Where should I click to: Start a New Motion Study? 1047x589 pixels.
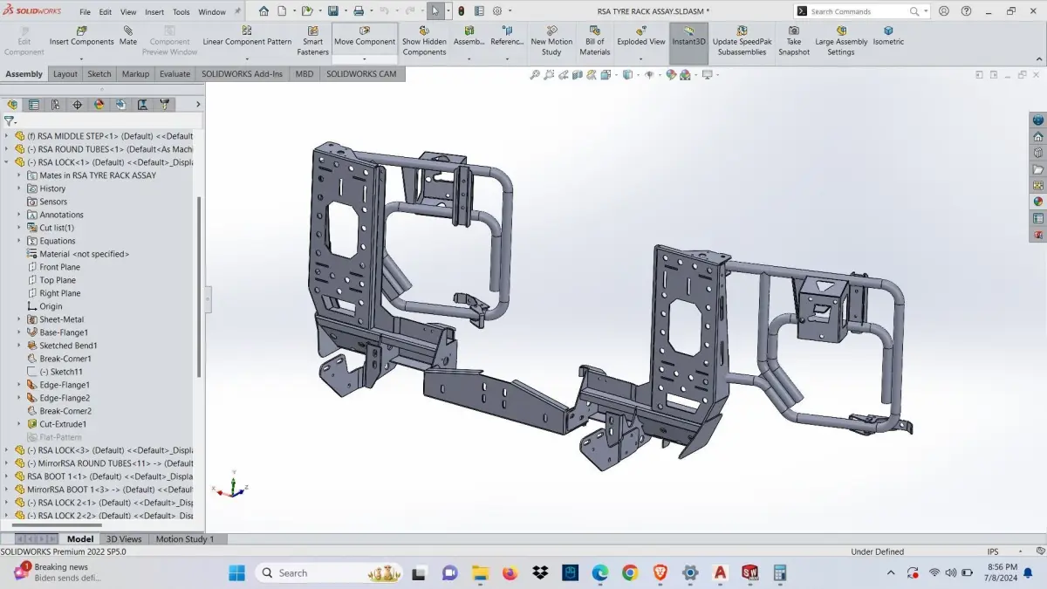(551, 41)
